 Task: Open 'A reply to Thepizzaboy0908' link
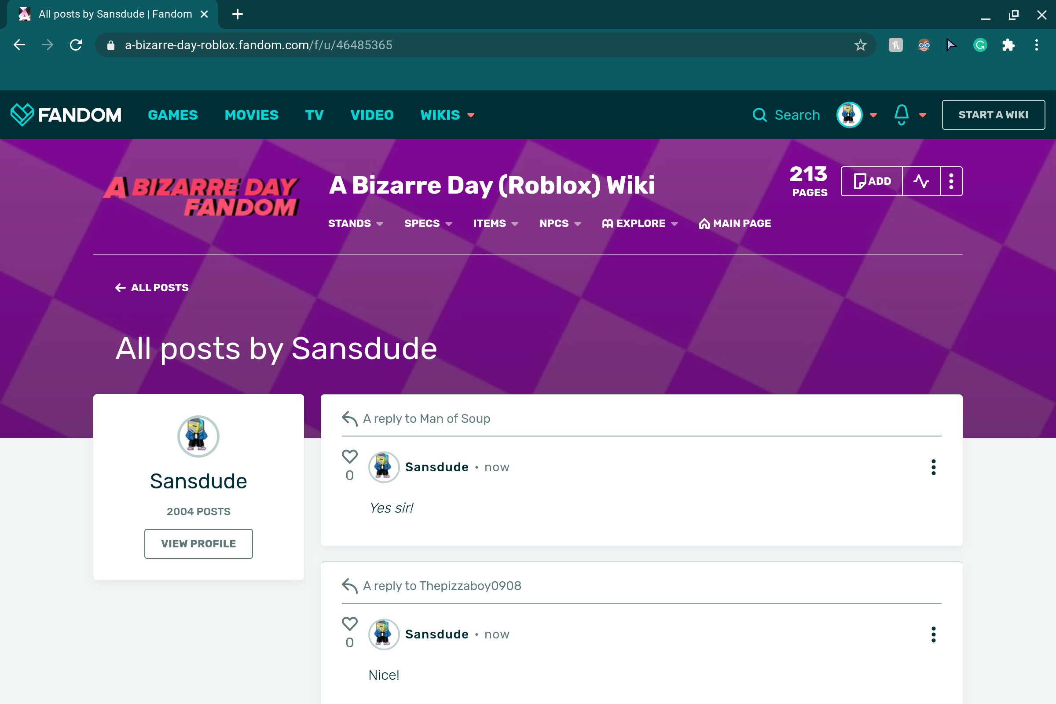[x=442, y=586]
